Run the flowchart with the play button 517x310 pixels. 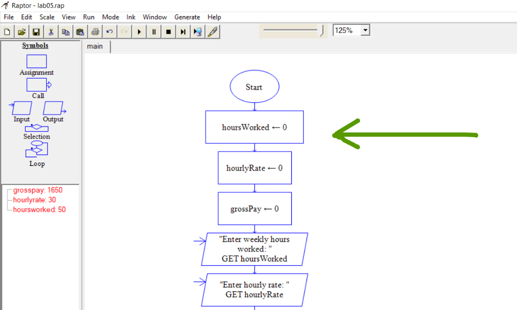pos(139,31)
